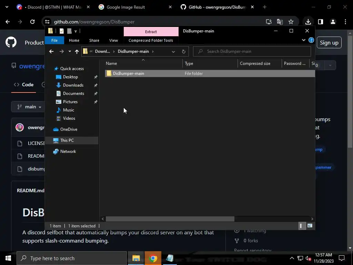Open Downloads in navigation pane
Viewport: 353px width, 265px height.
(x=73, y=85)
